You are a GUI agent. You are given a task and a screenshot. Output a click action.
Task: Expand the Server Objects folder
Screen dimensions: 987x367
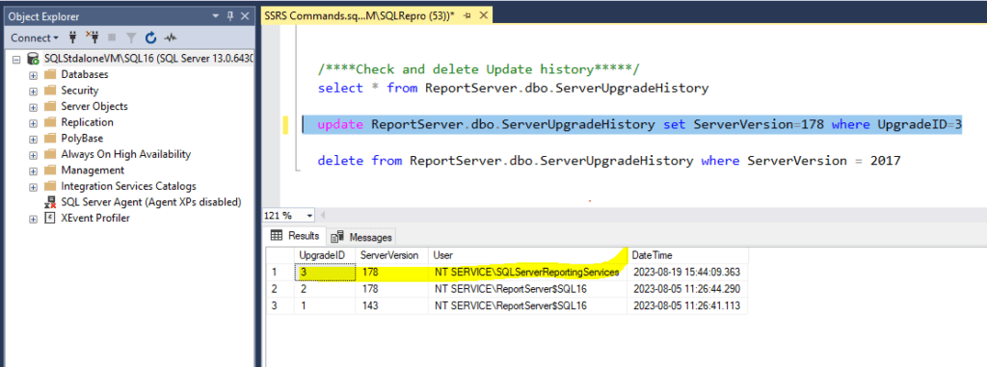click(33, 107)
